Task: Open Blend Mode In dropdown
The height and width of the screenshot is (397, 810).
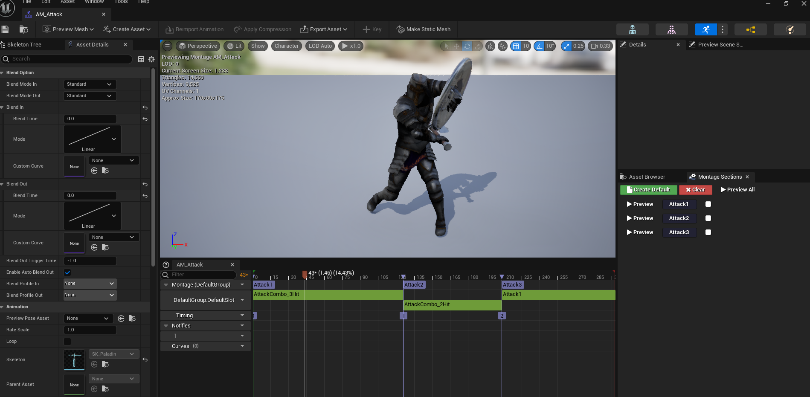Action: click(x=90, y=84)
